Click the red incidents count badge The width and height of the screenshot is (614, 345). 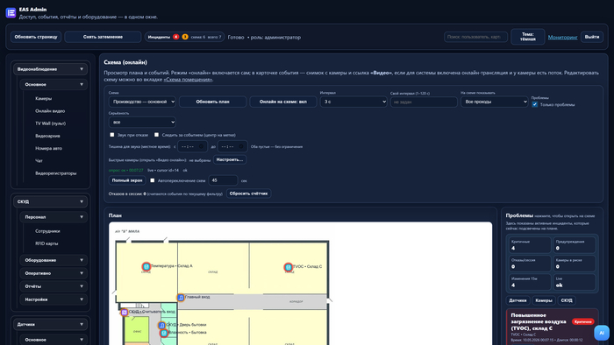click(175, 37)
